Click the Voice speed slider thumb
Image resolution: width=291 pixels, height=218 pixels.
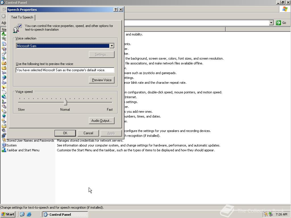click(66, 102)
